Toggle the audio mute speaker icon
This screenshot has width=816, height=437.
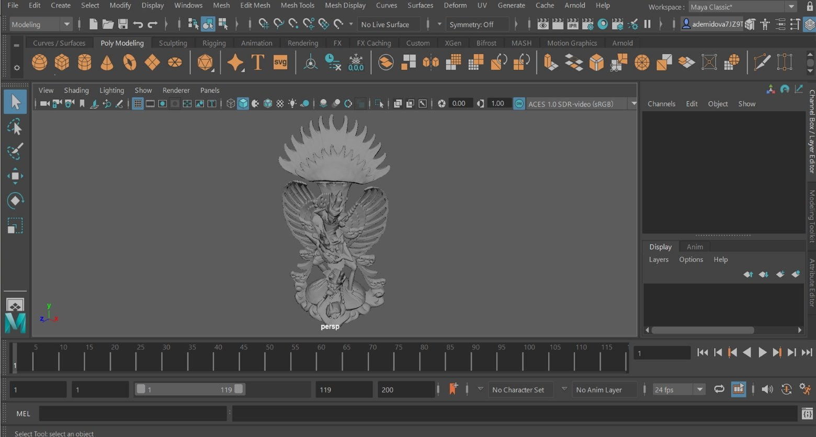[767, 389]
